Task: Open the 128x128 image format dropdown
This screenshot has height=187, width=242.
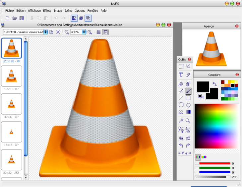Action: (x=45, y=32)
